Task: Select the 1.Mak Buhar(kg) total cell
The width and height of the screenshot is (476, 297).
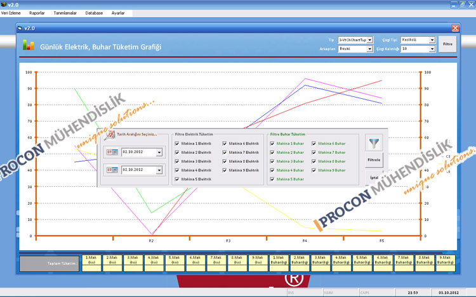Action: (x=279, y=263)
